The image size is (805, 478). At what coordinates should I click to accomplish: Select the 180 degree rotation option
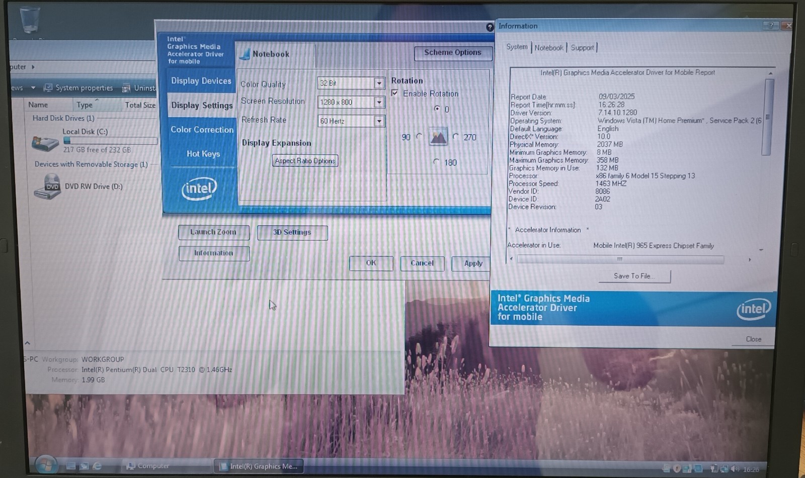(x=436, y=161)
